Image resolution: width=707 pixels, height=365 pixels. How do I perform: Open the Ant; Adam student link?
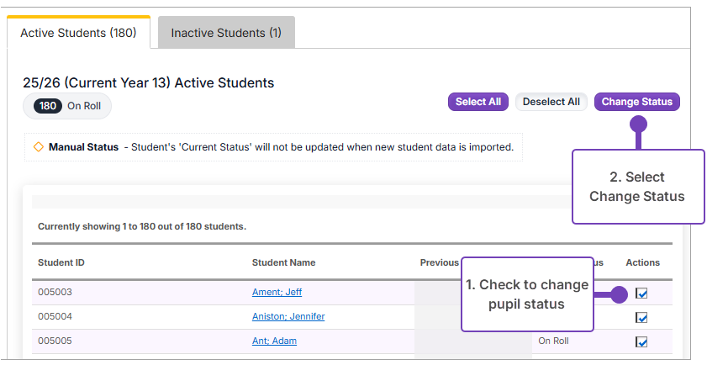point(274,341)
